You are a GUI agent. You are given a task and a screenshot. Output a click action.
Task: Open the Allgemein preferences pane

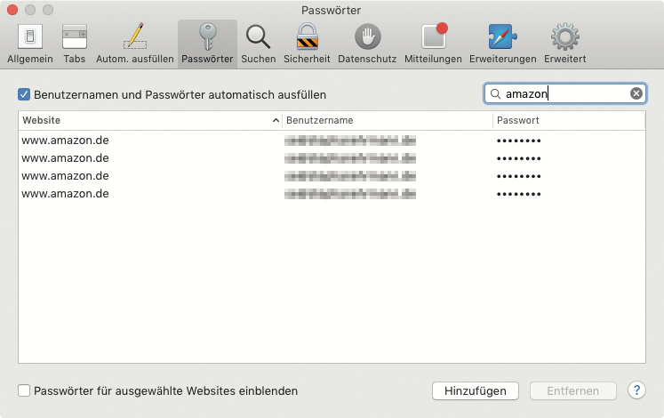point(30,44)
